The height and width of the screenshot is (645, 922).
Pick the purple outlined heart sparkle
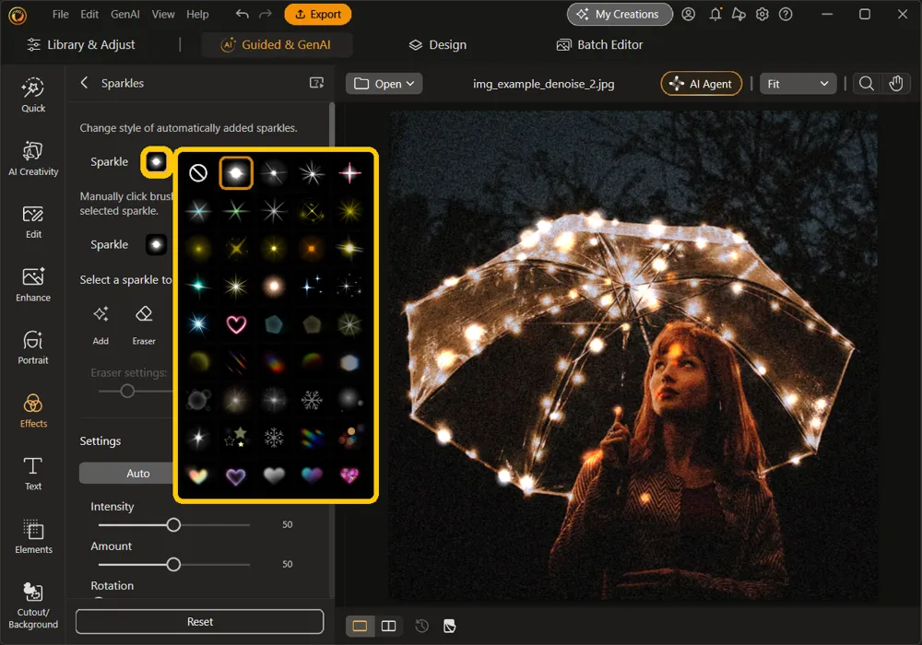[236, 475]
